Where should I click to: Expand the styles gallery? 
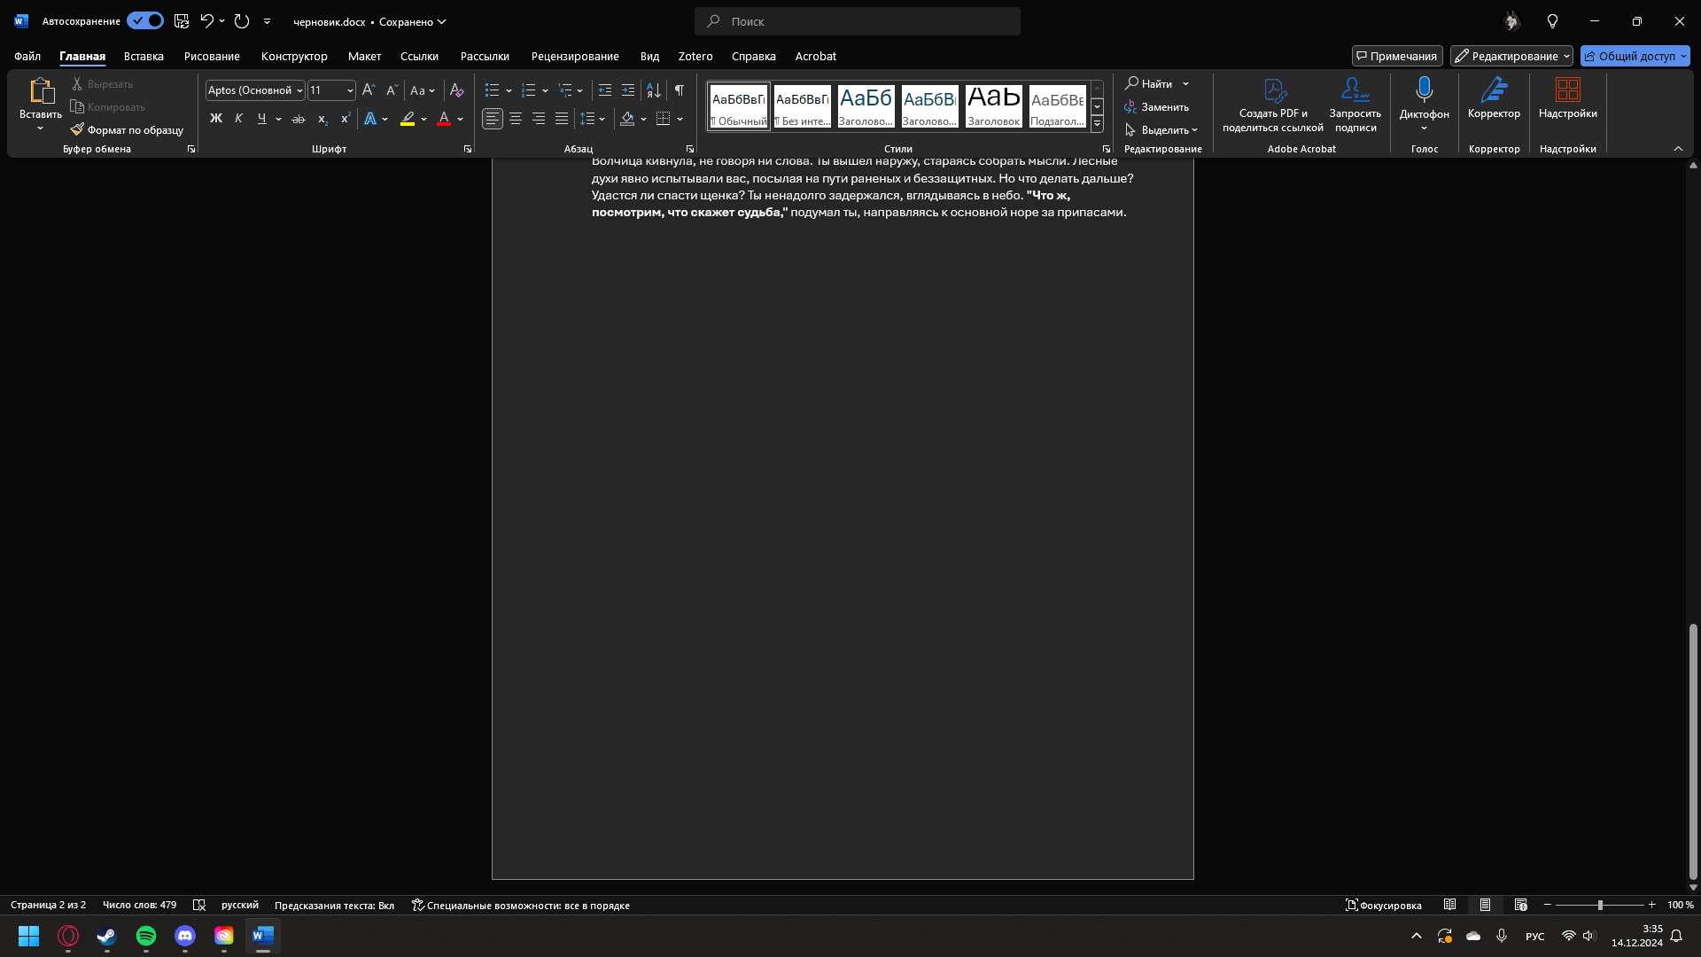point(1097,125)
